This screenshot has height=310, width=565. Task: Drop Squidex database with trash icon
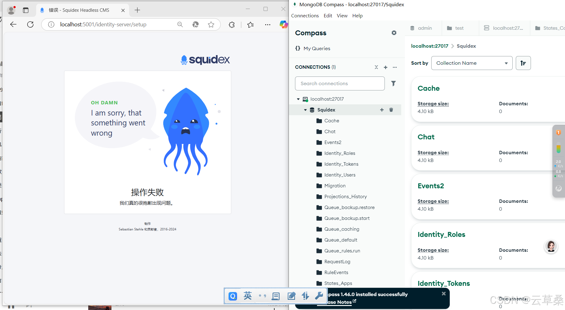(x=391, y=110)
